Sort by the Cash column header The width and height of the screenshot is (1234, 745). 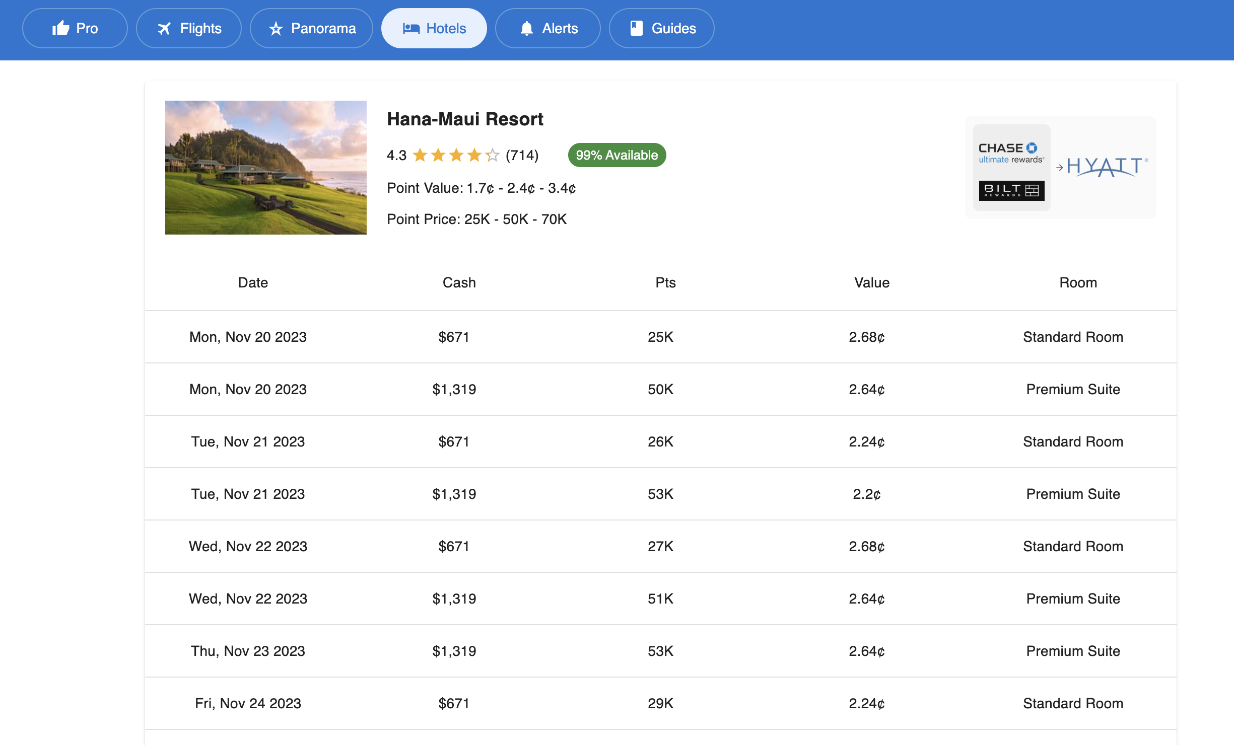tap(458, 282)
